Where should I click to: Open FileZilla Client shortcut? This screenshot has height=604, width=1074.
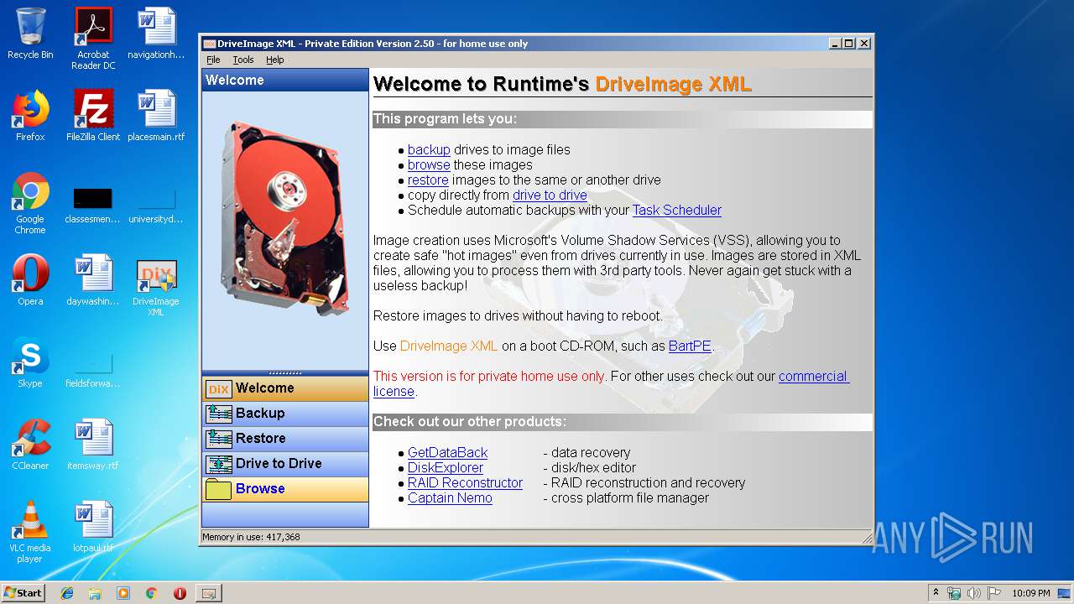click(93, 116)
